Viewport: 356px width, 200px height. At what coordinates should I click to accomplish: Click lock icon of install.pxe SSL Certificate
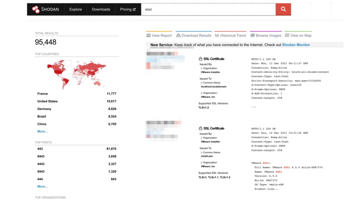point(200,128)
